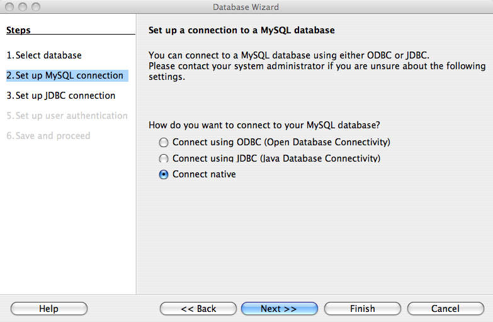Screen dimensions: 493x322
Task: Choose Connect using JDBC option
Action: tap(164, 158)
